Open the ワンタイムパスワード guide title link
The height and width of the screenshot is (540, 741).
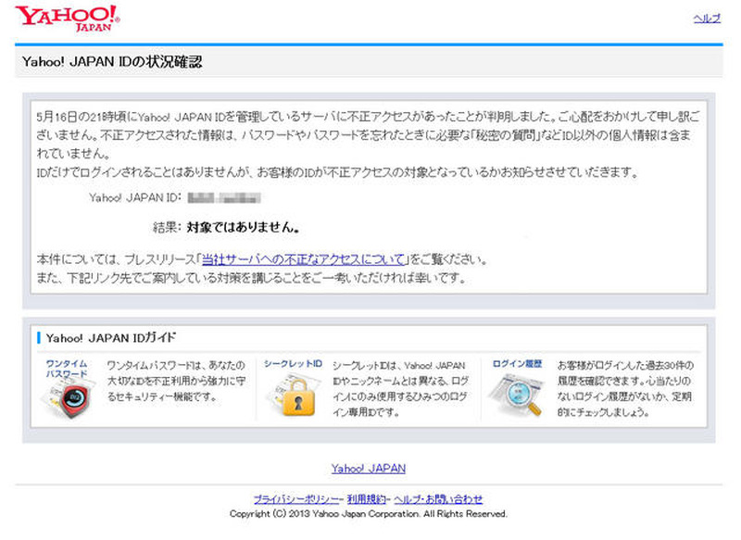tap(67, 369)
